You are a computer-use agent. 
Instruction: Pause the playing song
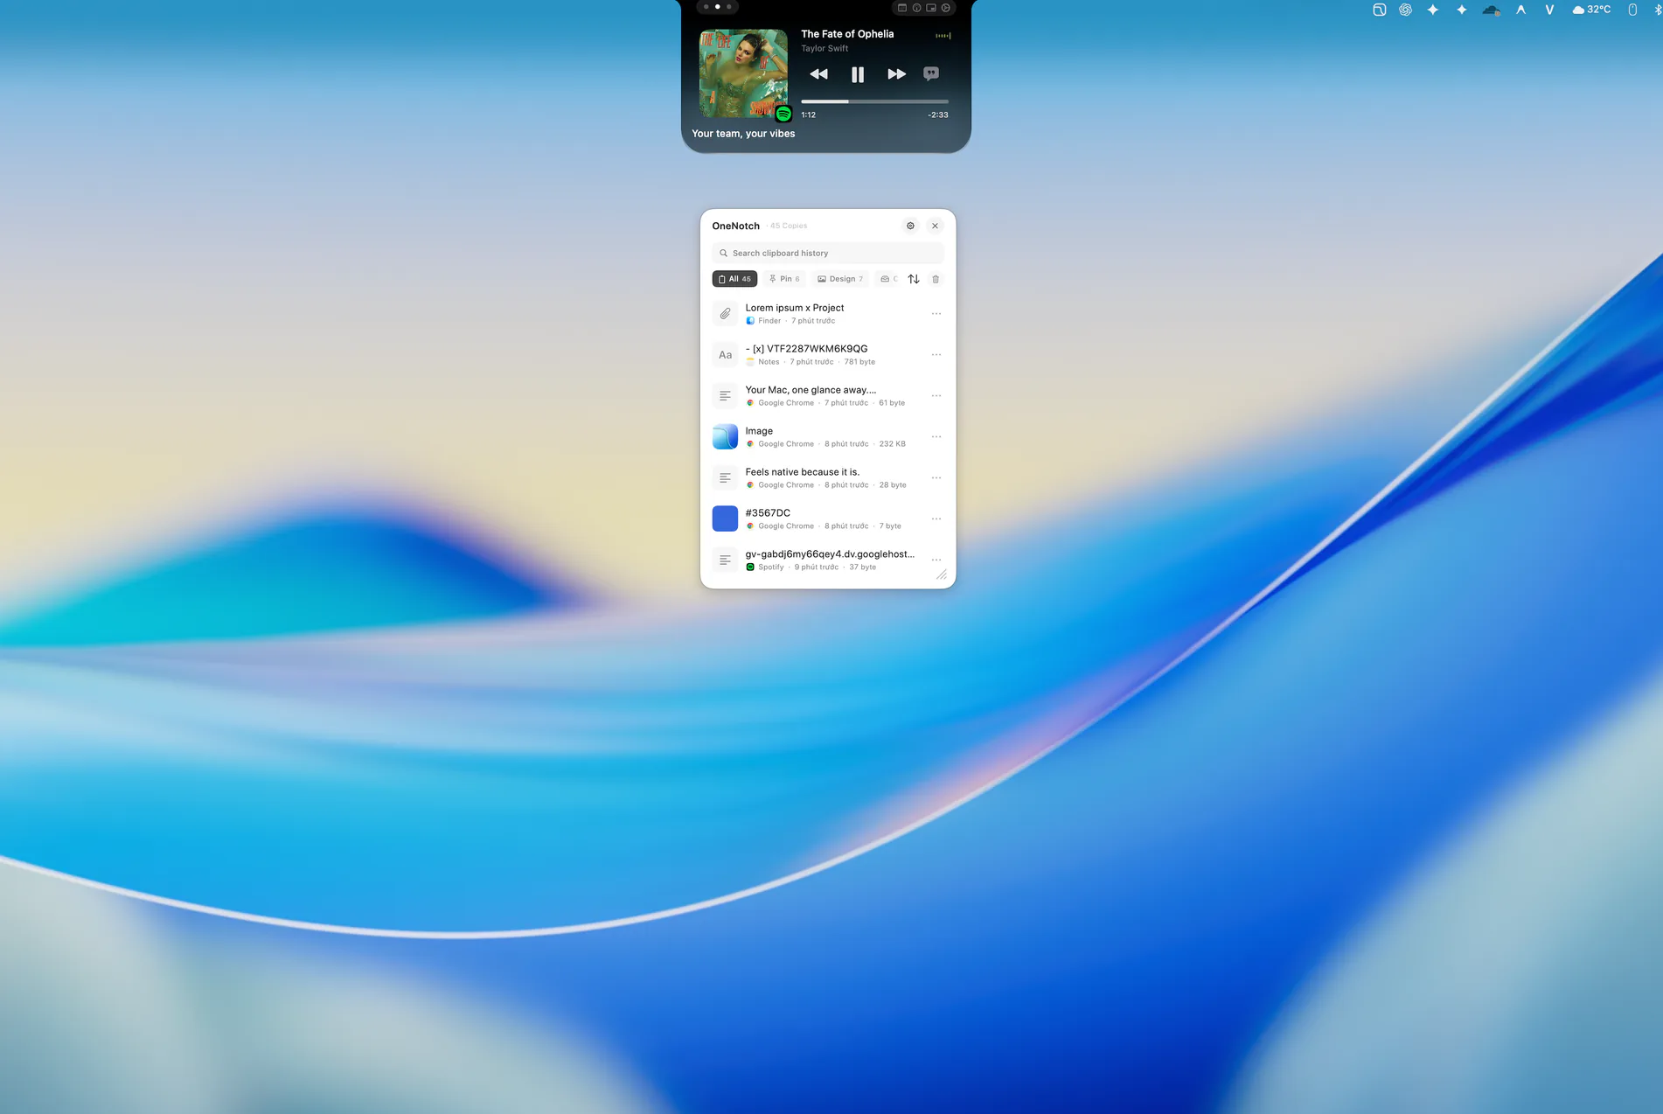pyautogui.click(x=858, y=74)
